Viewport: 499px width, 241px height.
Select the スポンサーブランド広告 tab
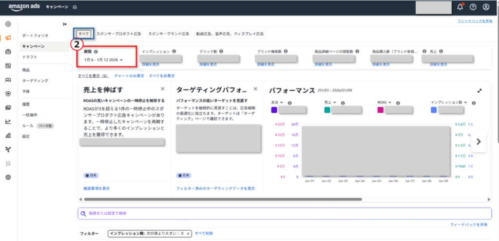(x=169, y=34)
